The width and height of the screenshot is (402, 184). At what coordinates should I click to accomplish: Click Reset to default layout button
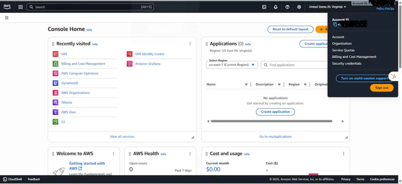coord(290,29)
